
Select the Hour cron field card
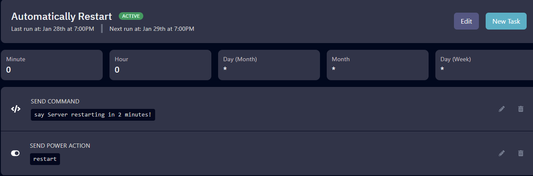tap(160, 65)
